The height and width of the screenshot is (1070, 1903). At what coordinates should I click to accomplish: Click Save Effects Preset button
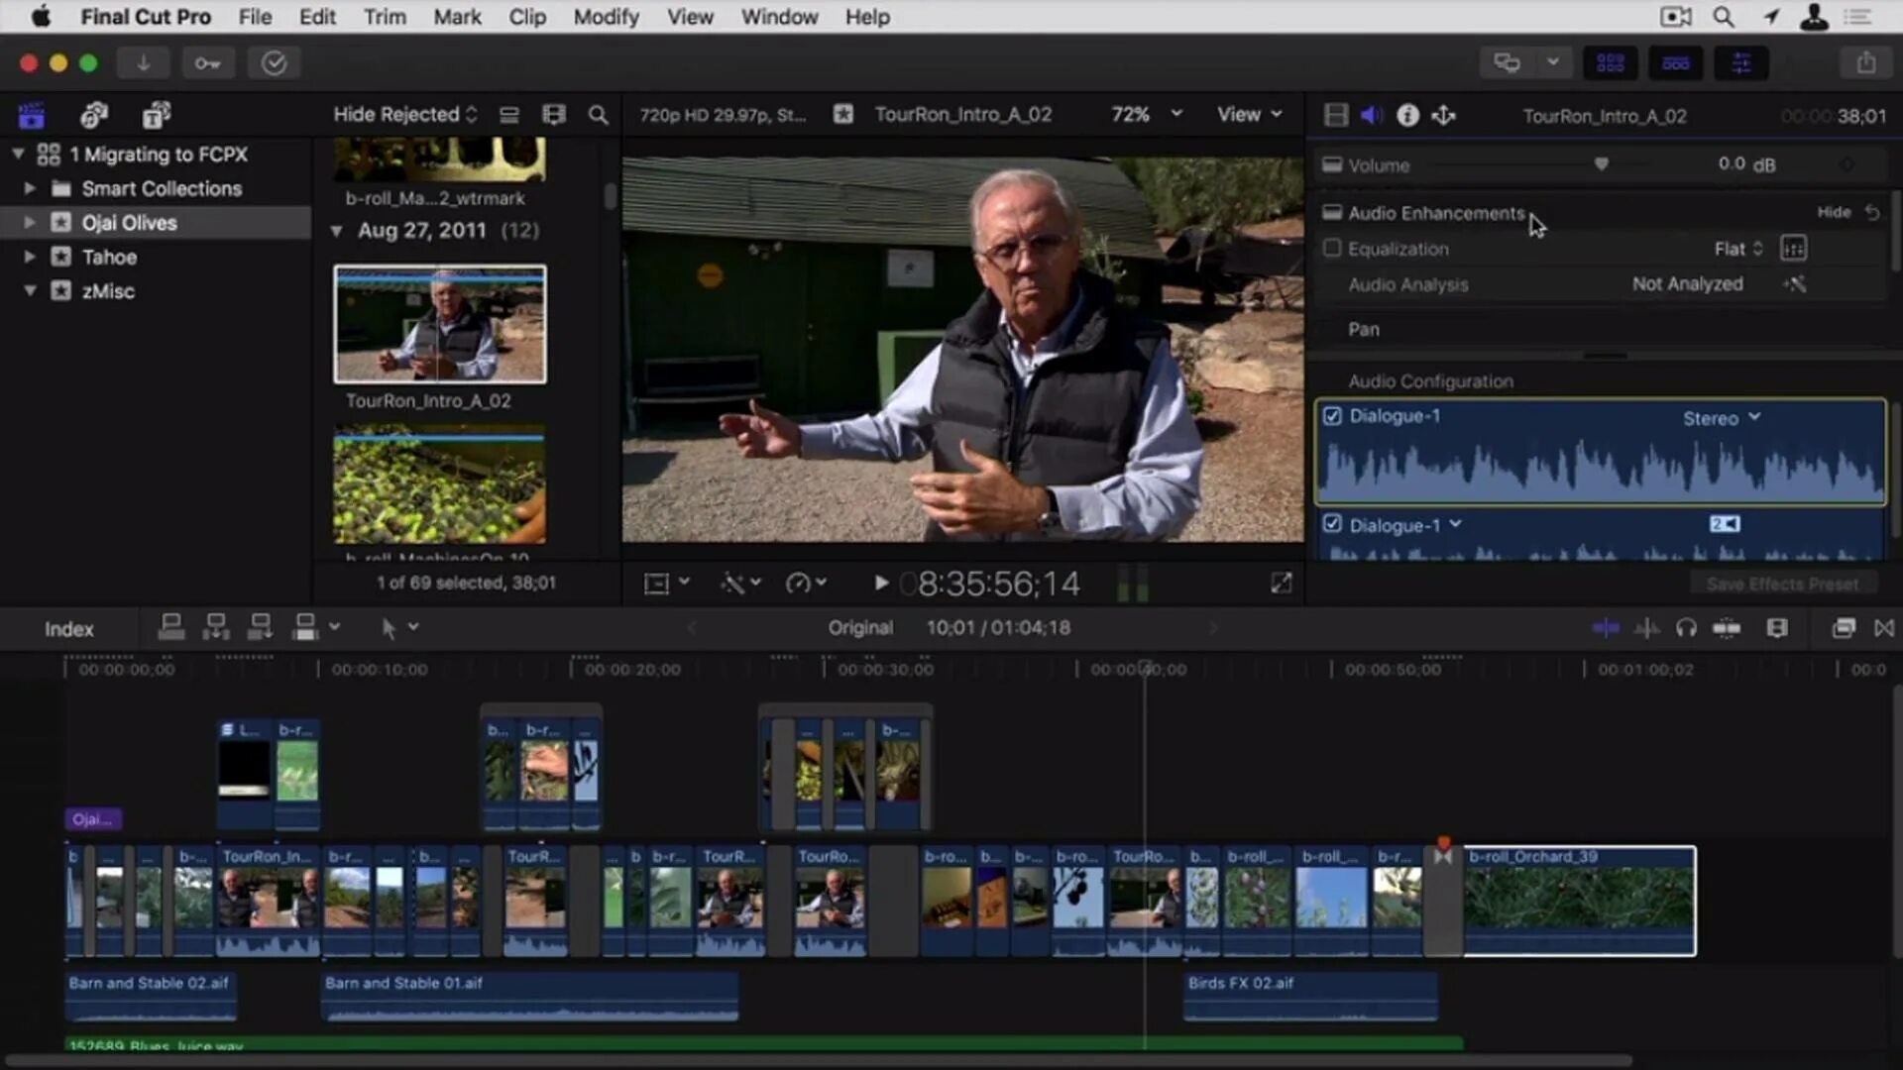pyautogui.click(x=1781, y=584)
